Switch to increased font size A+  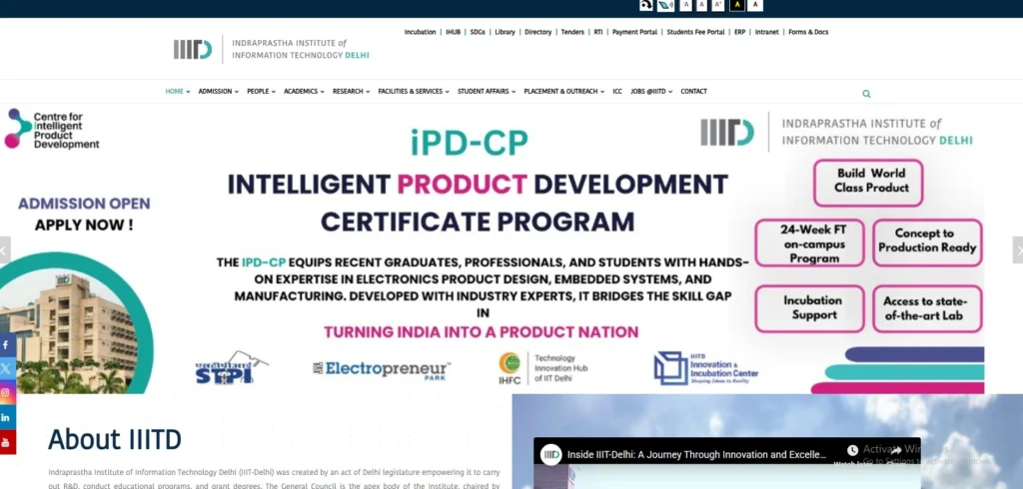pyautogui.click(x=718, y=5)
